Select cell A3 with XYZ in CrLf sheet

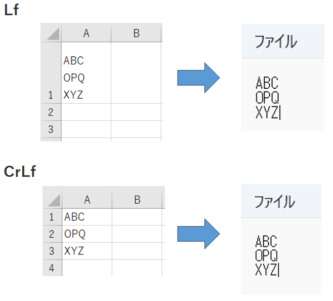click(87, 251)
